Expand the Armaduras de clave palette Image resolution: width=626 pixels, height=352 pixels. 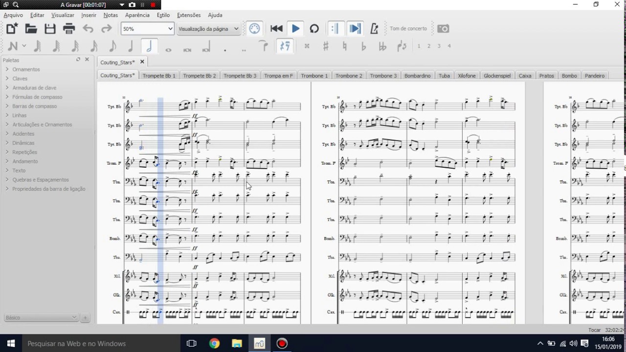coord(34,88)
